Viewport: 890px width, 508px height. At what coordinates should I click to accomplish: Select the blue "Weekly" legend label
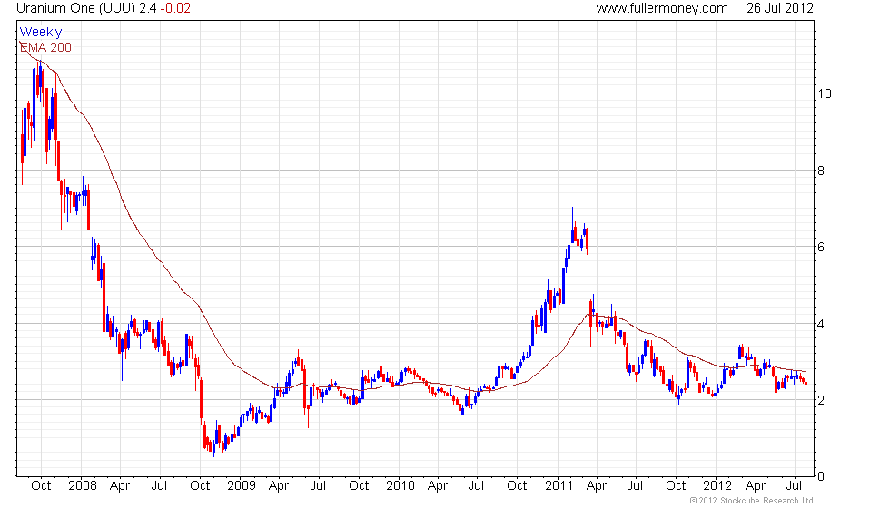click(41, 33)
